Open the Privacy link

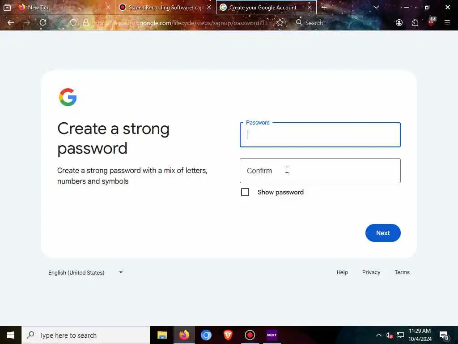coord(371,272)
